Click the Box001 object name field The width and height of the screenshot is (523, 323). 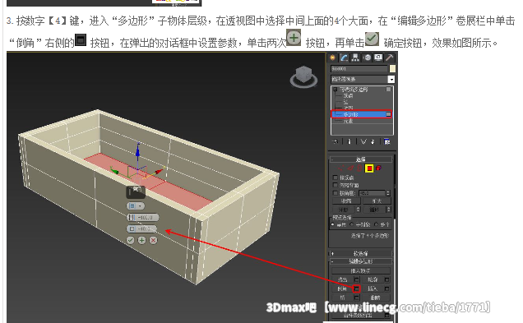[x=359, y=69]
